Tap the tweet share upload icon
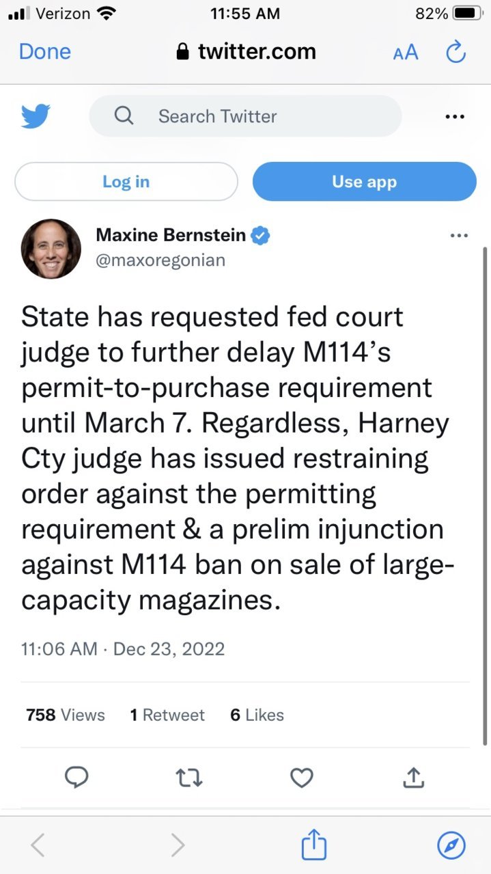 (415, 776)
